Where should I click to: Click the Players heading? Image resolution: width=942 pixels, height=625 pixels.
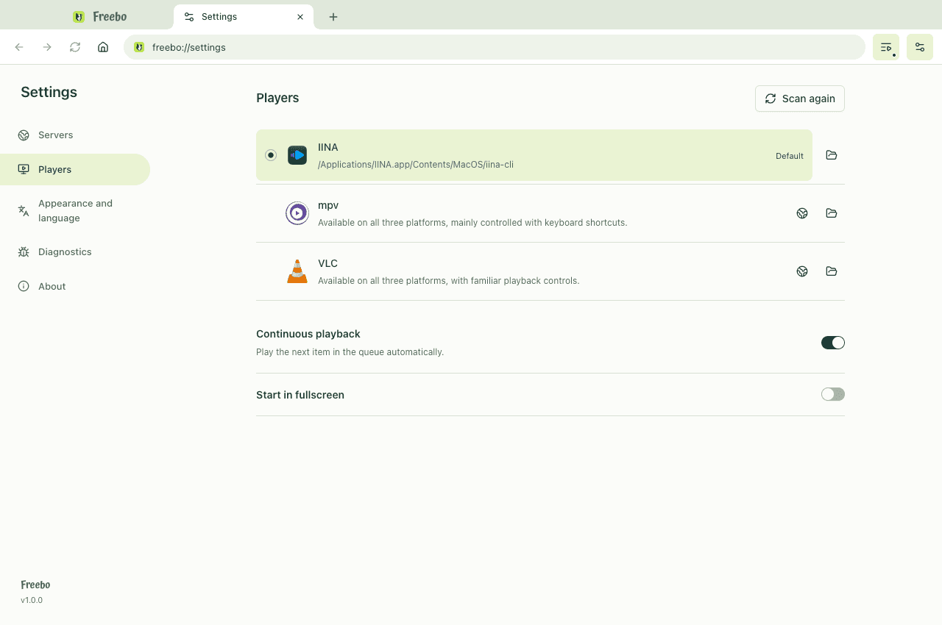tap(277, 98)
